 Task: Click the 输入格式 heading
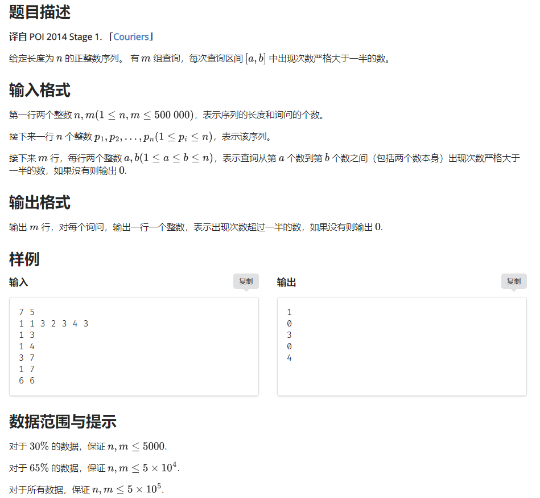coord(39,90)
